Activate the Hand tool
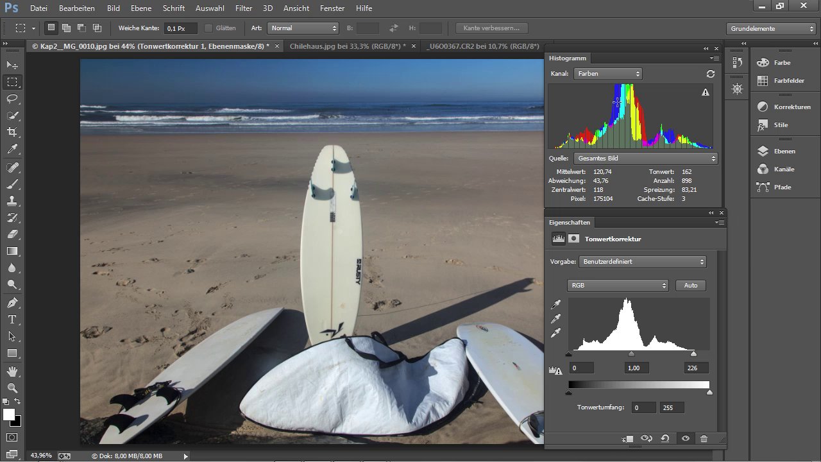821x462 pixels. click(x=12, y=371)
